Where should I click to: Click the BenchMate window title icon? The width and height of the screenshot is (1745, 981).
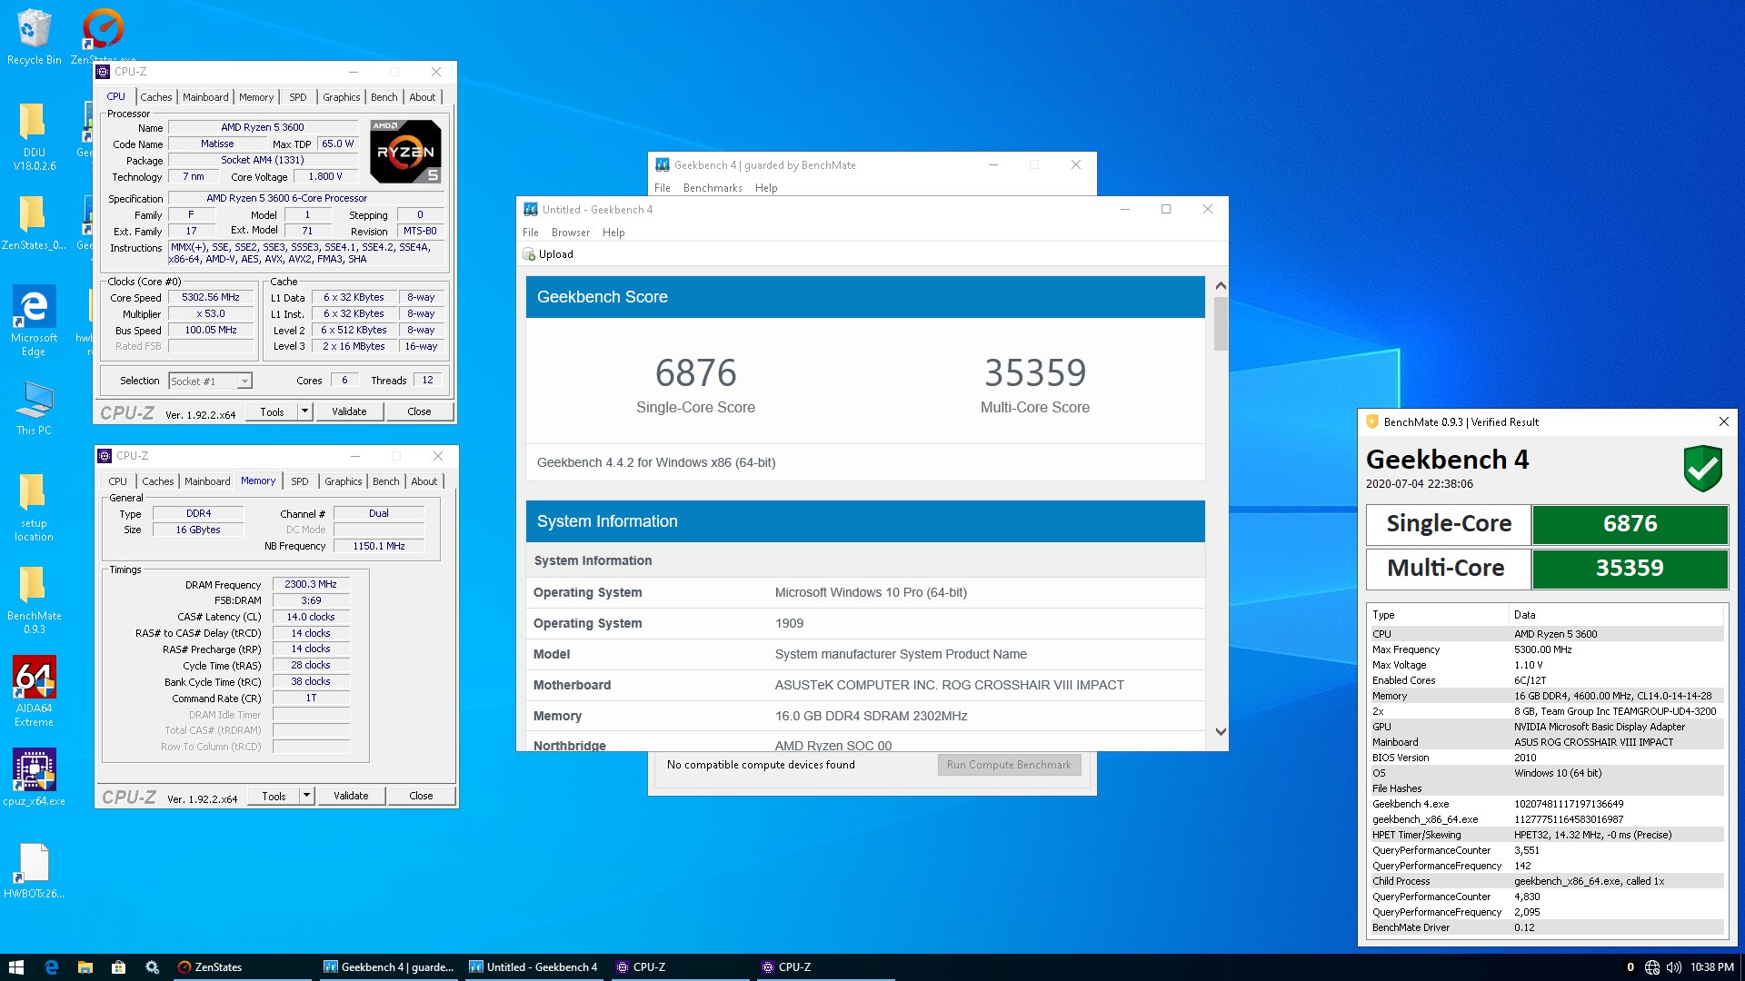(1372, 422)
